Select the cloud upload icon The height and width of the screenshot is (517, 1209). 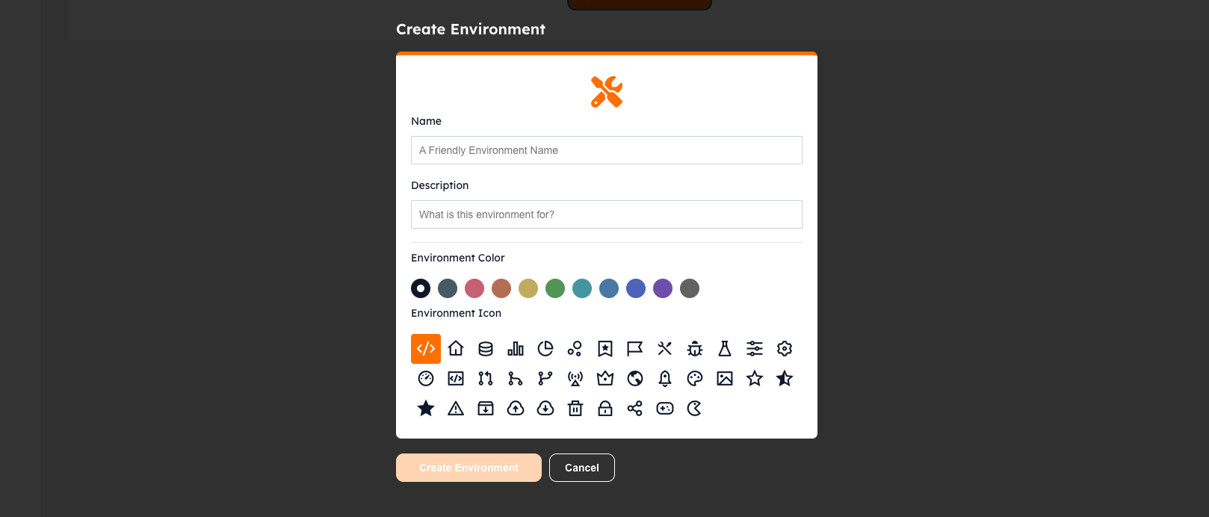tap(516, 409)
